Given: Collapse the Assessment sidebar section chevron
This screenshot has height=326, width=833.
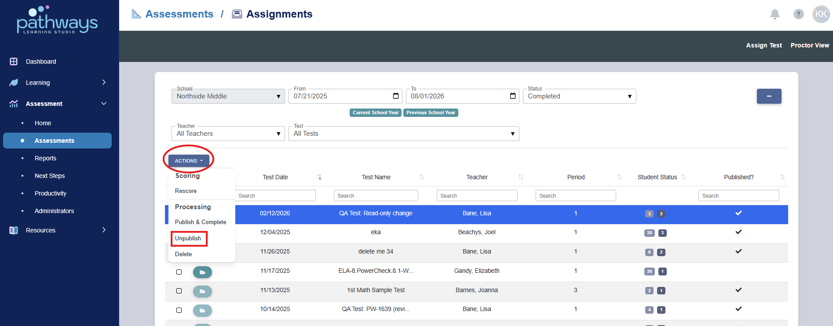Looking at the screenshot, I should click(104, 104).
